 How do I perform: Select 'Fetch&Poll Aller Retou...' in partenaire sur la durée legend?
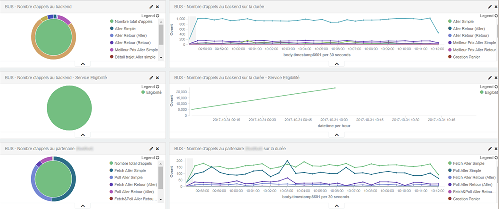coord(472,192)
